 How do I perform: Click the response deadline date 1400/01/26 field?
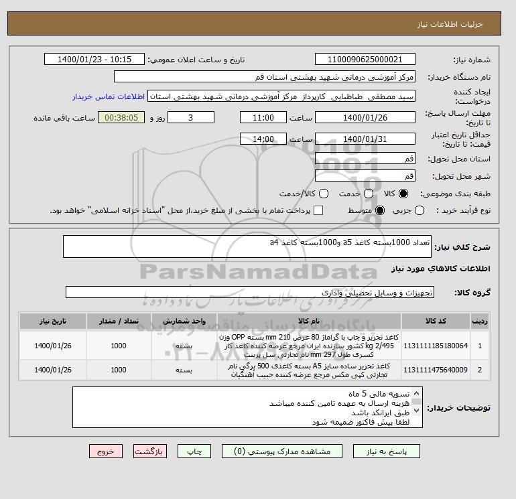(x=365, y=117)
